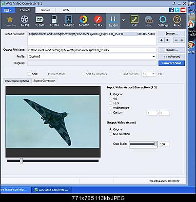Click the Crop Scale value field
Screen dimensions: 196x202
pyautogui.click(x=164, y=144)
